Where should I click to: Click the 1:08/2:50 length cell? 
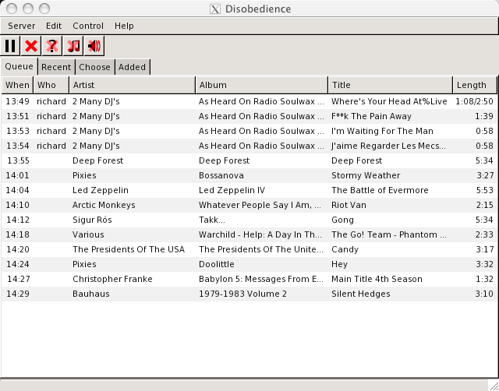[x=474, y=101]
